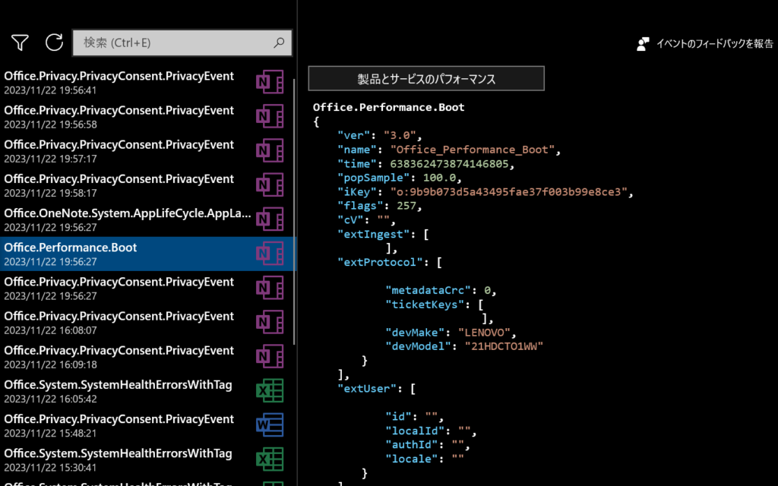Click the devModel value "21HDCTO1WW"
Image resolution: width=778 pixels, height=486 pixels.
pyautogui.click(x=504, y=346)
